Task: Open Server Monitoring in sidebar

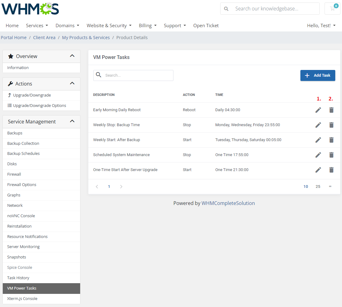Action: point(41,247)
